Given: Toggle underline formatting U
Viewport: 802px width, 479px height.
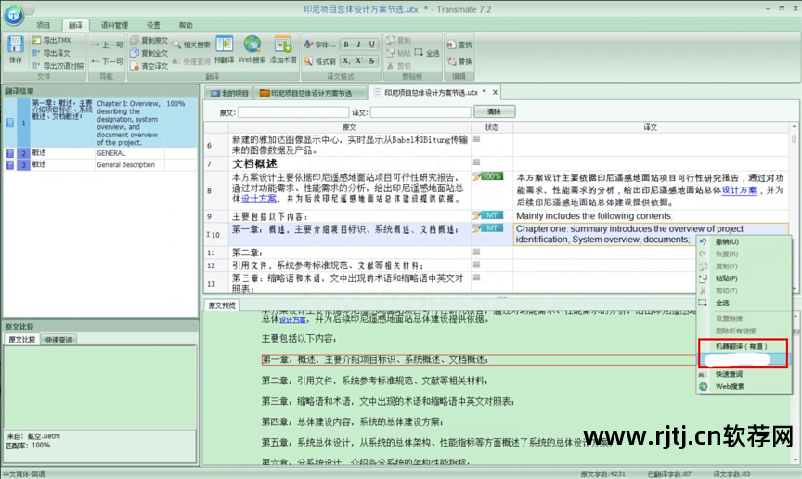Looking at the screenshot, I should click(x=372, y=45).
